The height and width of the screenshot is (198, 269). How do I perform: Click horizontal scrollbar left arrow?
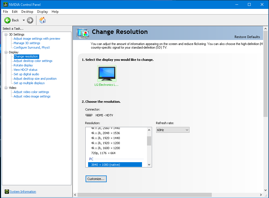pos(75,195)
